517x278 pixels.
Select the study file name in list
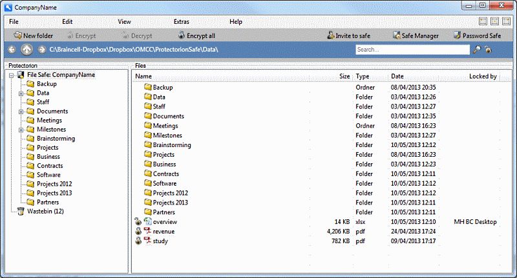(x=160, y=241)
